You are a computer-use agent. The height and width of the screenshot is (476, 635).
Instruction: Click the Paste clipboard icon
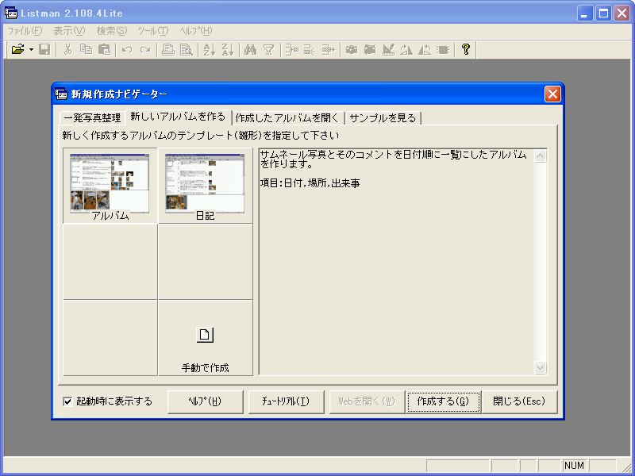pyautogui.click(x=105, y=49)
